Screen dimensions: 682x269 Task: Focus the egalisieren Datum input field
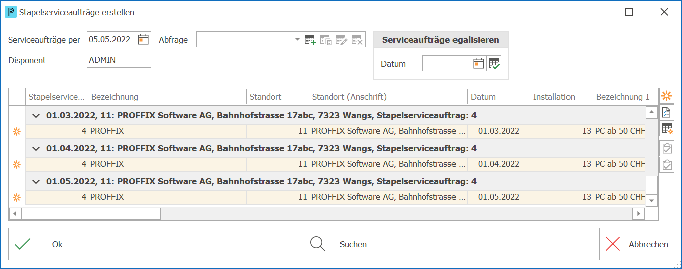[x=447, y=63]
